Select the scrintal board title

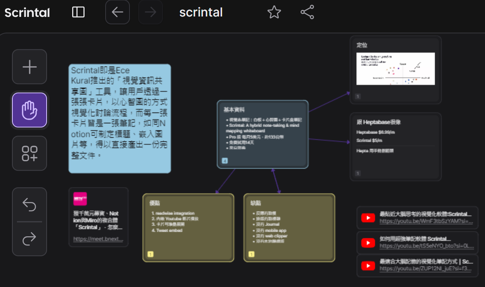coord(201,12)
